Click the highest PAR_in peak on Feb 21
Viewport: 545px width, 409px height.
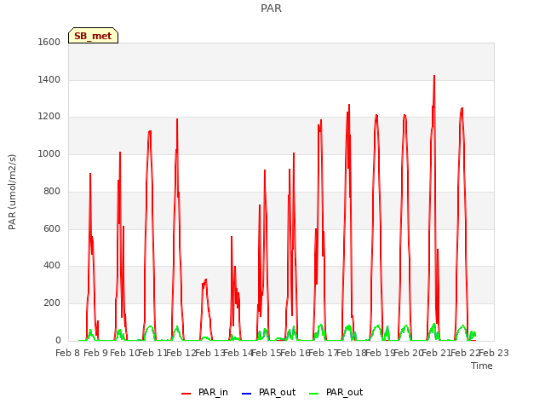[x=434, y=76]
